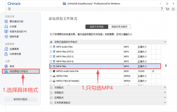Click the 恢复未启动的 PC icon
The image size is (177, 112).
6,31
